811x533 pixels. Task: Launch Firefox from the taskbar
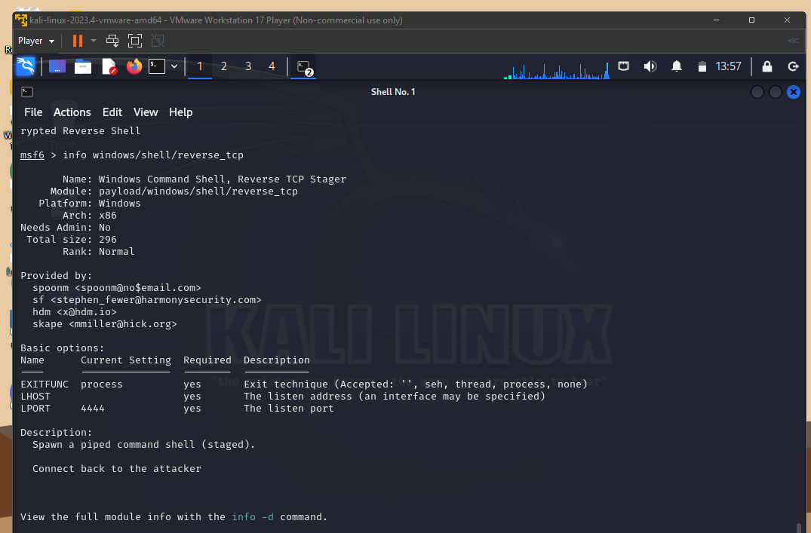tap(133, 66)
